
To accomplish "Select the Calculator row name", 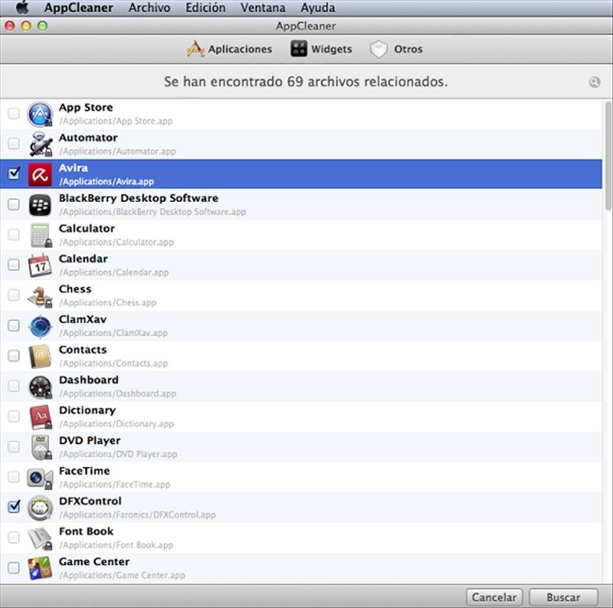I will tap(86, 228).
